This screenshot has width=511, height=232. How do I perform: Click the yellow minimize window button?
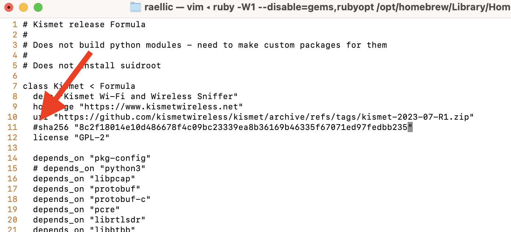[23, 7]
